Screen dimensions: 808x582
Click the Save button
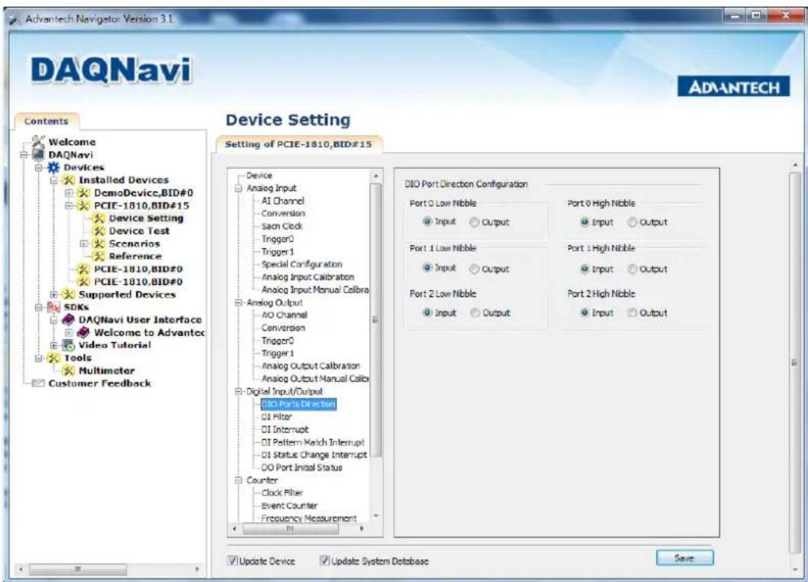[x=684, y=558]
